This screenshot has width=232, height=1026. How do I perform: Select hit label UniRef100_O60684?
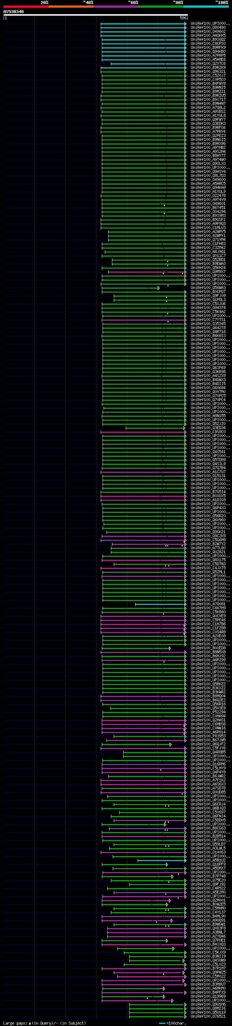[208, 388]
